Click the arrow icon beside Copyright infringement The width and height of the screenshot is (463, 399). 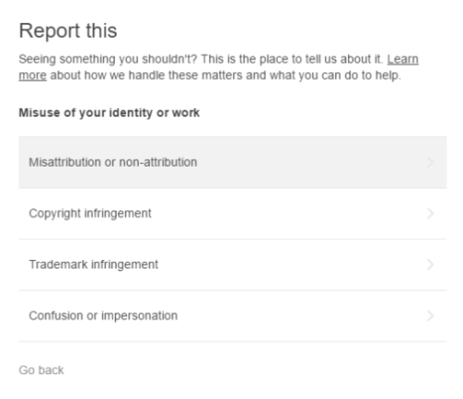pyautogui.click(x=431, y=213)
